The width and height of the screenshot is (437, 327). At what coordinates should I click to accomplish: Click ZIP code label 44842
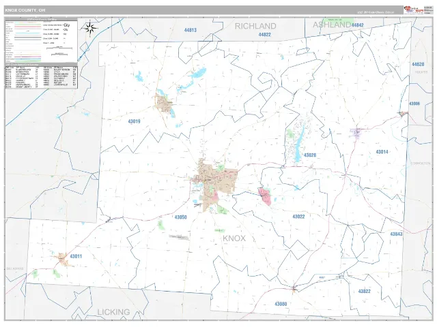pos(357,25)
